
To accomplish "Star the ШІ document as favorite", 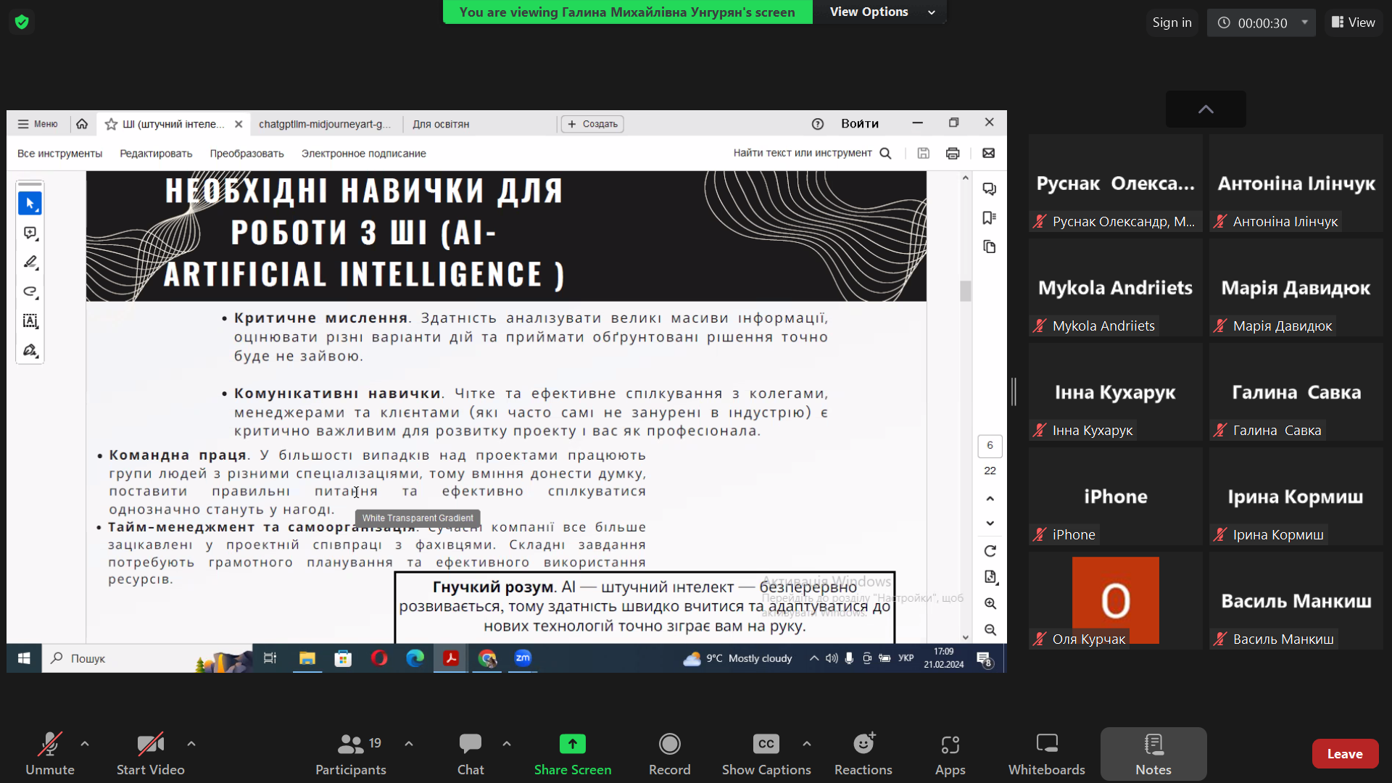I will 111,124.
